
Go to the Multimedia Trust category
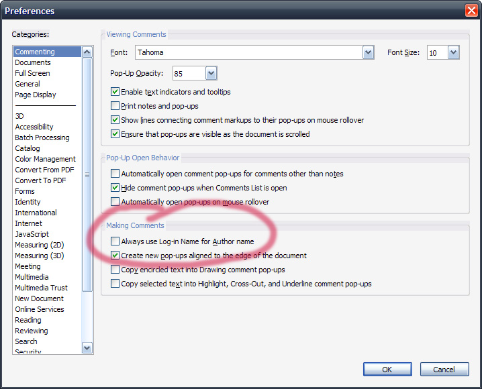point(41,288)
